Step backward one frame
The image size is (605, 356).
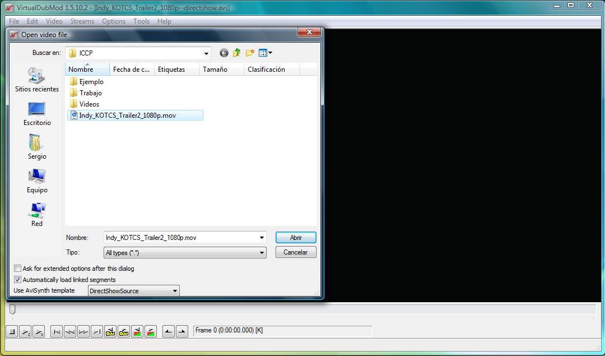(x=70, y=331)
